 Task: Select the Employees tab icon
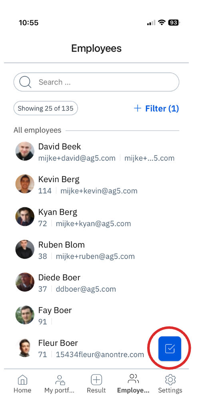(x=133, y=379)
